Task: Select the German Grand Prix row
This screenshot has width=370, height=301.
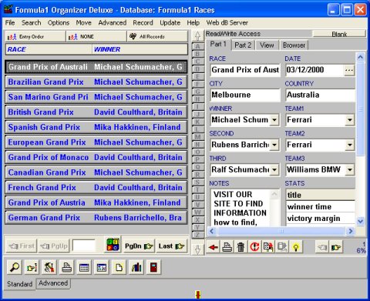Action: point(96,218)
